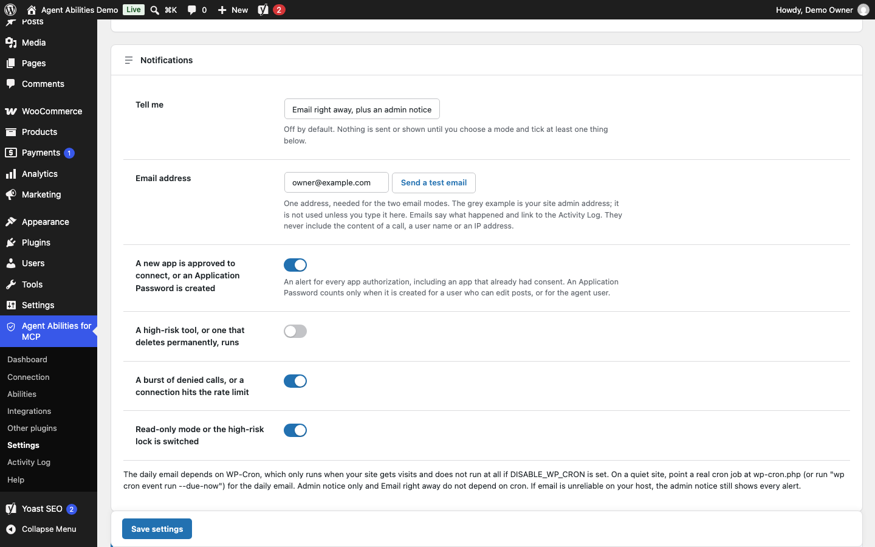Click the Payments dollar icon

(x=11, y=153)
